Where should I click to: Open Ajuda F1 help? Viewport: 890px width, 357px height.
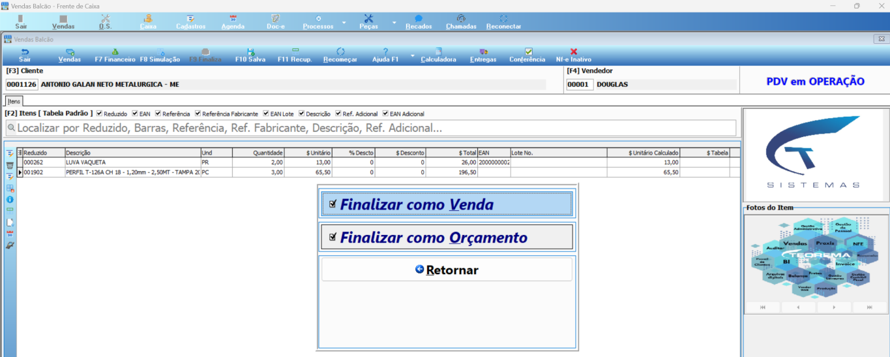[385, 55]
